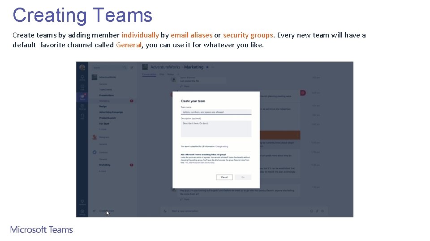
Task: Click the red badge on Contoso Marketing channel
Action: [x=131, y=165]
